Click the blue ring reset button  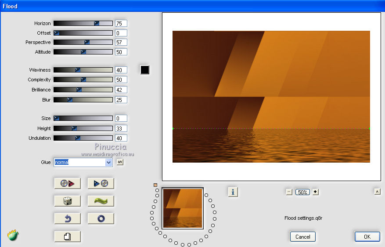tap(101, 218)
